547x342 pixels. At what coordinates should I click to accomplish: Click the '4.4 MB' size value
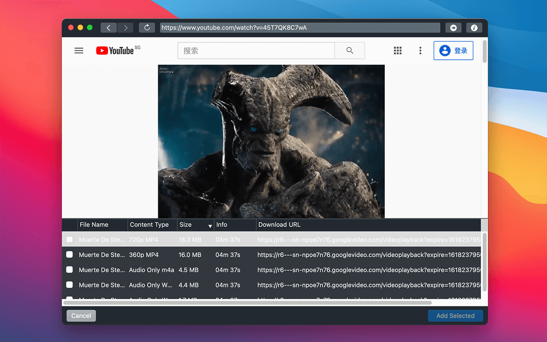pyautogui.click(x=189, y=285)
